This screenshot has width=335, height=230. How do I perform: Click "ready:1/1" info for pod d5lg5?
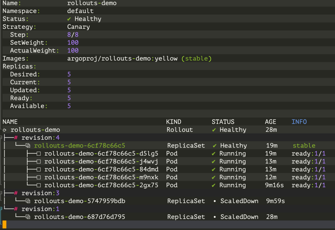point(309,153)
